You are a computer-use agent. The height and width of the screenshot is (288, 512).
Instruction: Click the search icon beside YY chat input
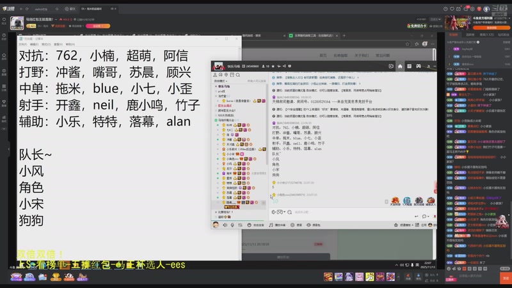point(290,212)
